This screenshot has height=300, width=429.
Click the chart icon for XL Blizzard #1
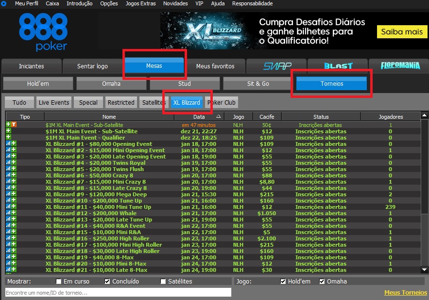(x=8, y=143)
